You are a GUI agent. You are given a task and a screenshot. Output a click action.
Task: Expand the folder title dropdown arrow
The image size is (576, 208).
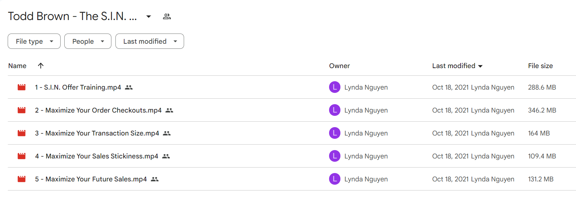click(x=149, y=16)
